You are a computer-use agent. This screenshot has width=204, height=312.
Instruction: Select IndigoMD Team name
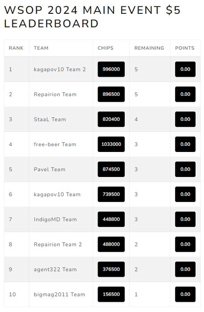55,219
